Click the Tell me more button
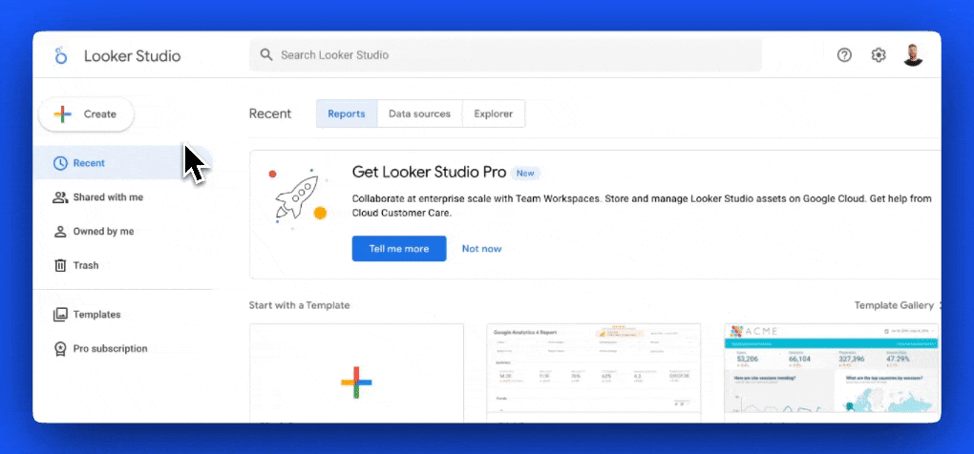The height and width of the screenshot is (454, 974). coord(399,249)
